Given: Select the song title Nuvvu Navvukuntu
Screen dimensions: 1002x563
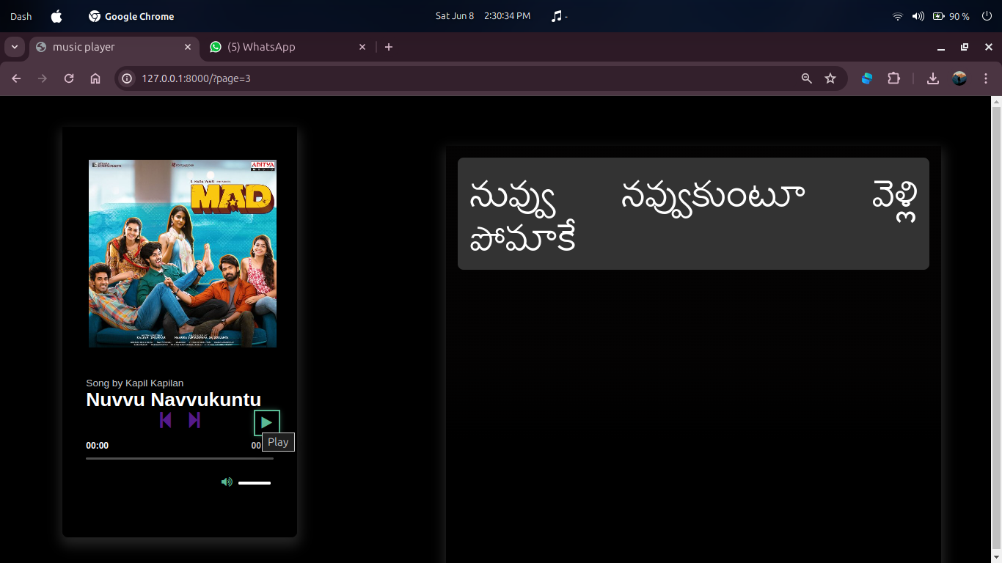Looking at the screenshot, I should pyautogui.click(x=174, y=400).
